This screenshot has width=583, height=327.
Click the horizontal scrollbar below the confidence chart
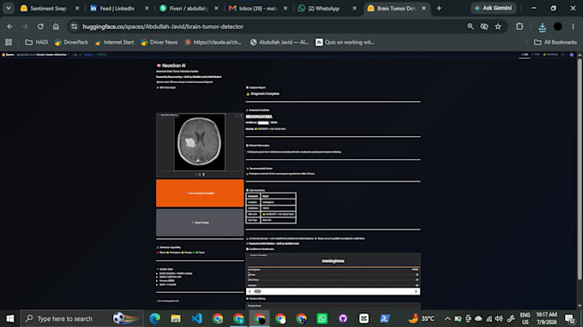click(x=334, y=291)
